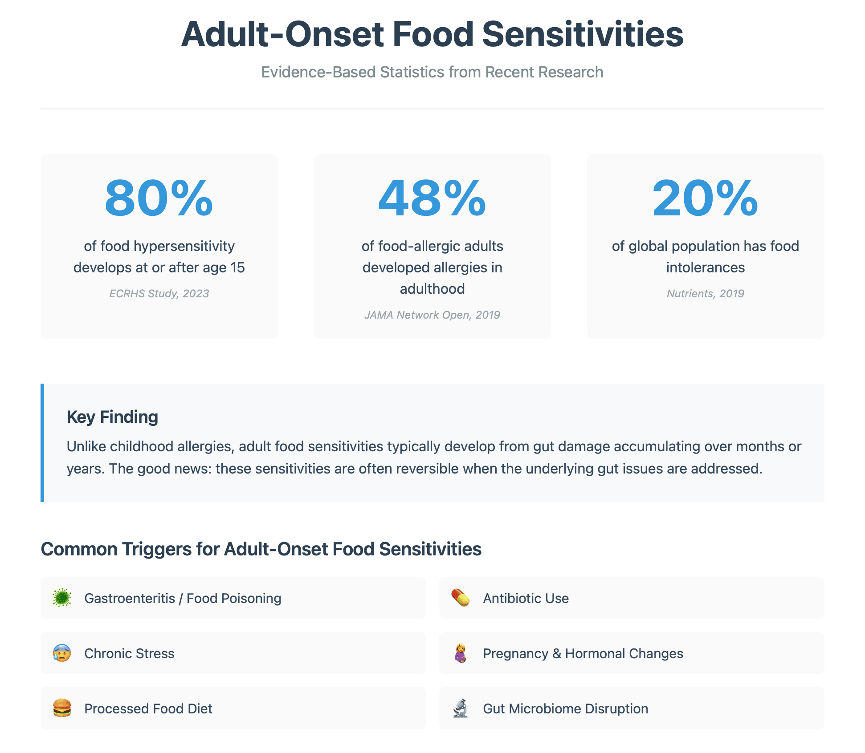Click the green microbe Gastroenteritis icon
865x753 pixels.
point(62,598)
